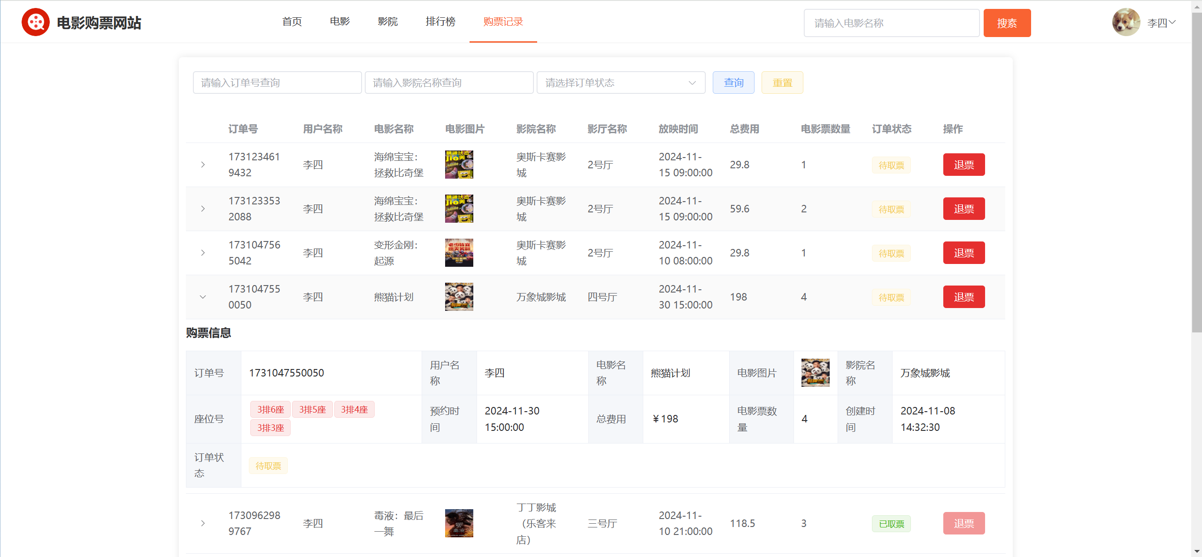
Task: Switch to 排行榜 navigation tab
Action: coord(440,22)
